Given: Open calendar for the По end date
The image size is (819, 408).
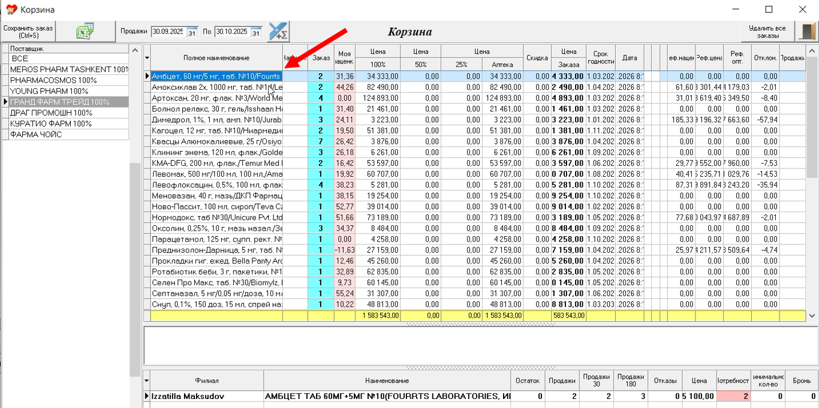Looking at the screenshot, I should [x=256, y=32].
